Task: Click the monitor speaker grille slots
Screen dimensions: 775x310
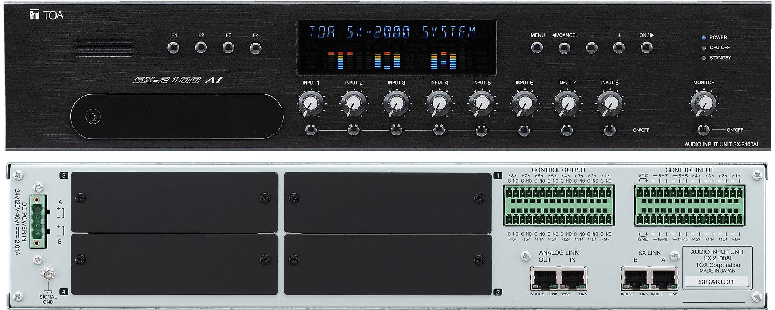Action: pos(105,48)
